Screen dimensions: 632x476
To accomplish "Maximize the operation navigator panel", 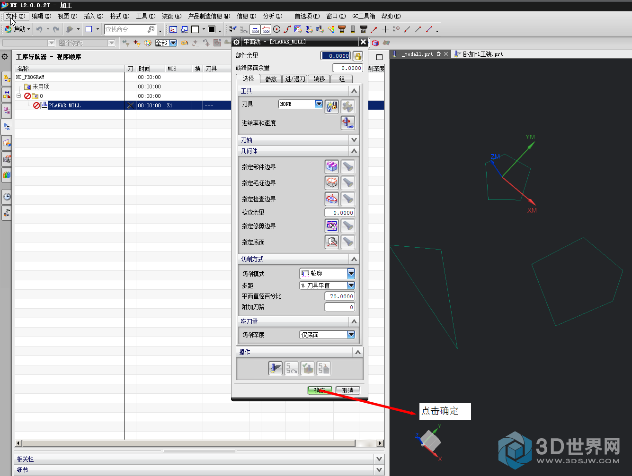I will click(379, 57).
